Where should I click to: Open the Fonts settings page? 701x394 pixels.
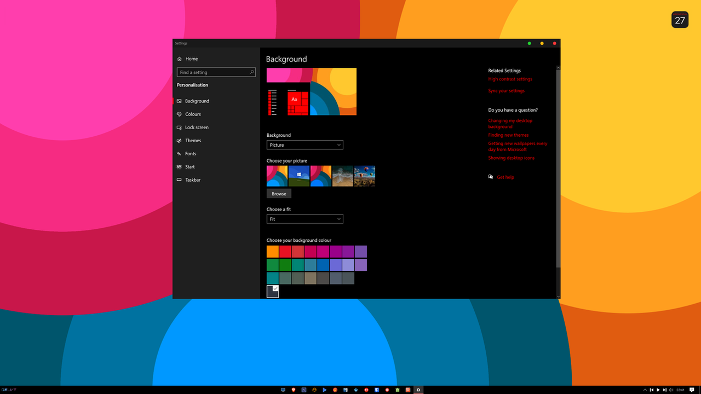[x=216, y=154]
